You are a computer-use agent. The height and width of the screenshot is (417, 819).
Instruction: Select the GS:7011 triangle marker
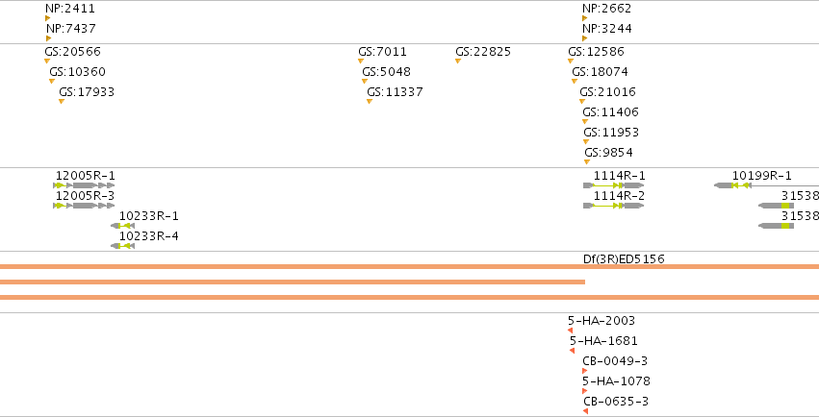point(360,61)
